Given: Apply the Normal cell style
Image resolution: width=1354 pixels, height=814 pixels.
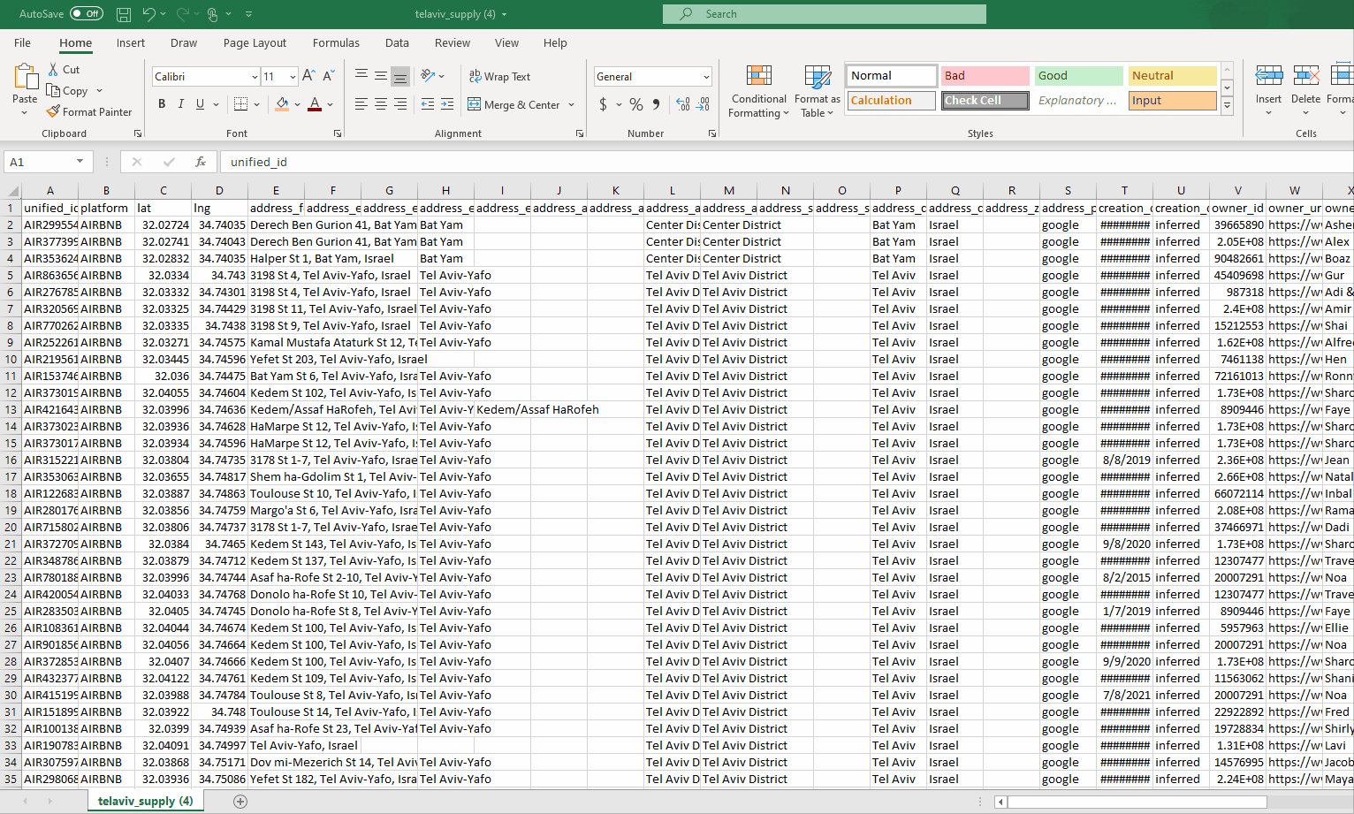Looking at the screenshot, I should click(891, 76).
